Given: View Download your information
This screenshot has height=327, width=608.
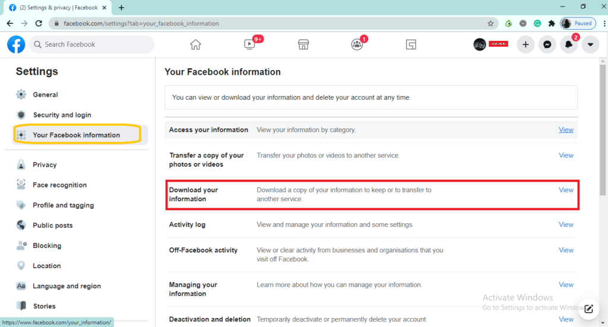Looking at the screenshot, I should coord(566,190).
